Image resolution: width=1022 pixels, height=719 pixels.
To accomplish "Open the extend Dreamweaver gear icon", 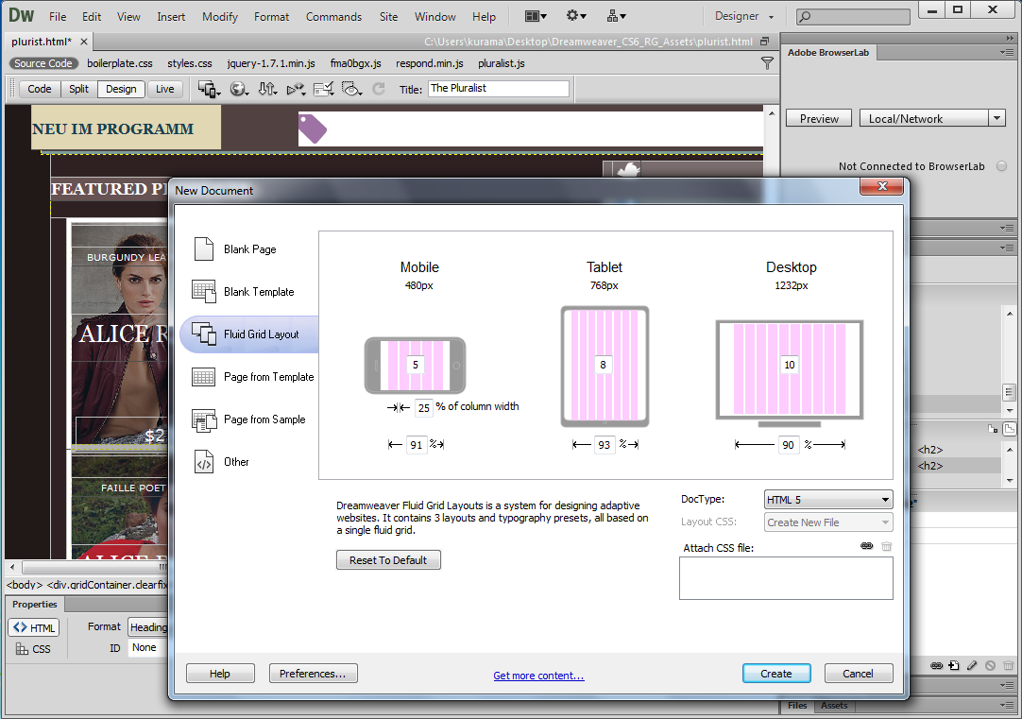I will (x=575, y=16).
